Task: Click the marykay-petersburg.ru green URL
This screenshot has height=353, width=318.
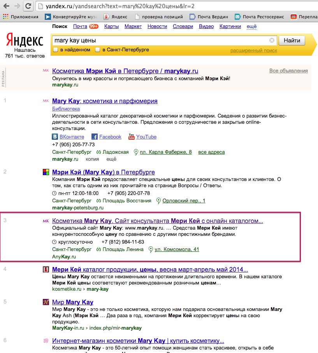Action: pos(78,208)
